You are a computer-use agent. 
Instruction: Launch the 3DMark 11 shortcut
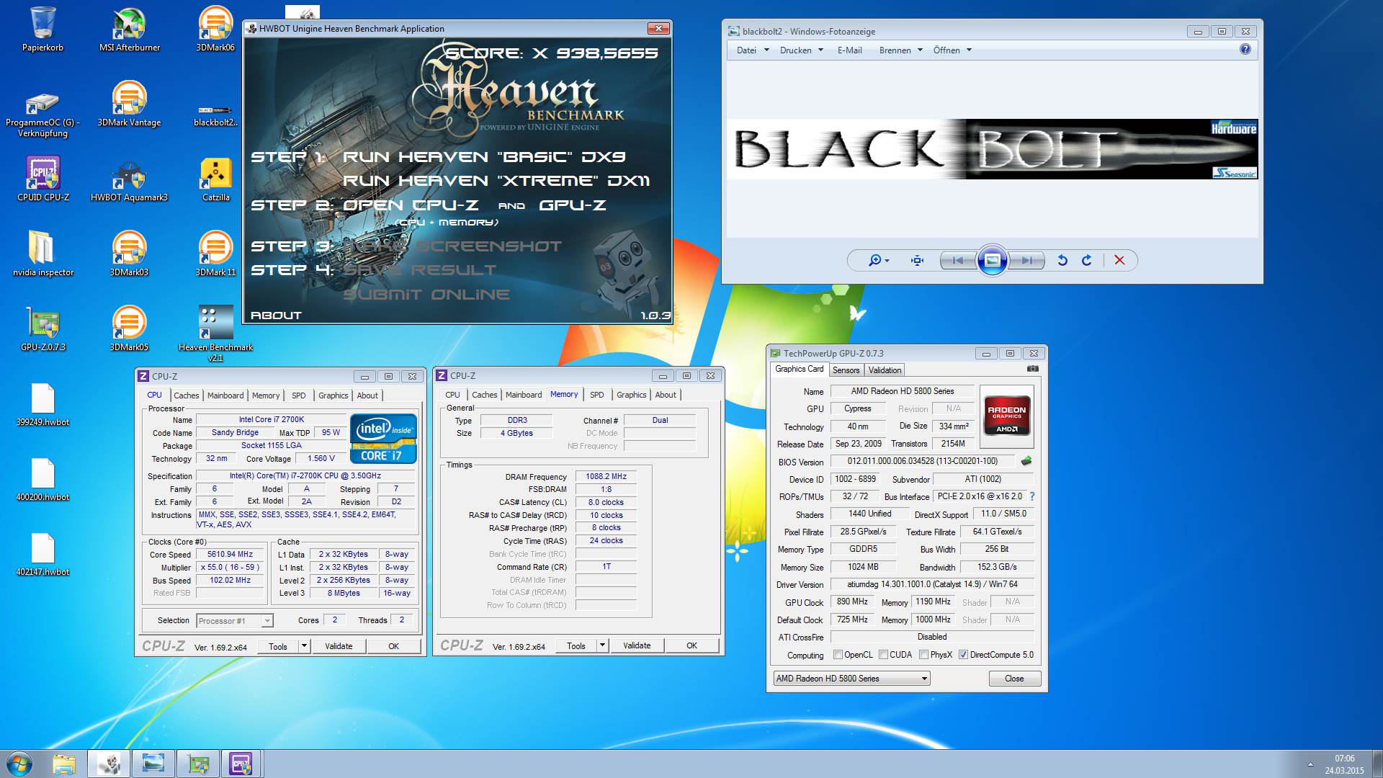pos(215,254)
